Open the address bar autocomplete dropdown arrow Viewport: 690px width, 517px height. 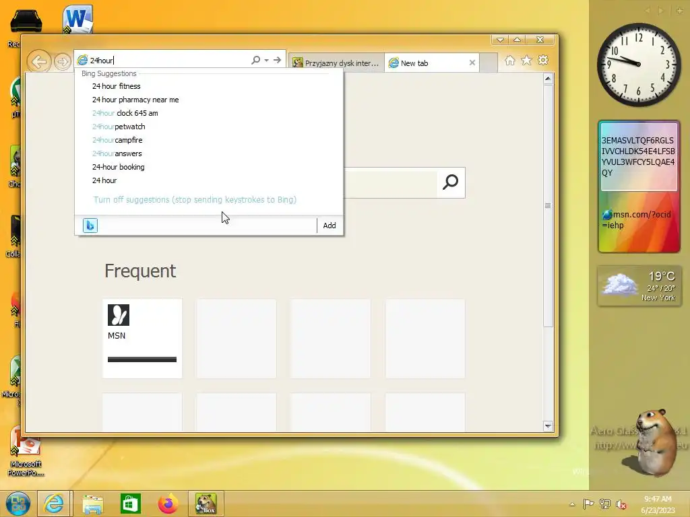coord(267,60)
